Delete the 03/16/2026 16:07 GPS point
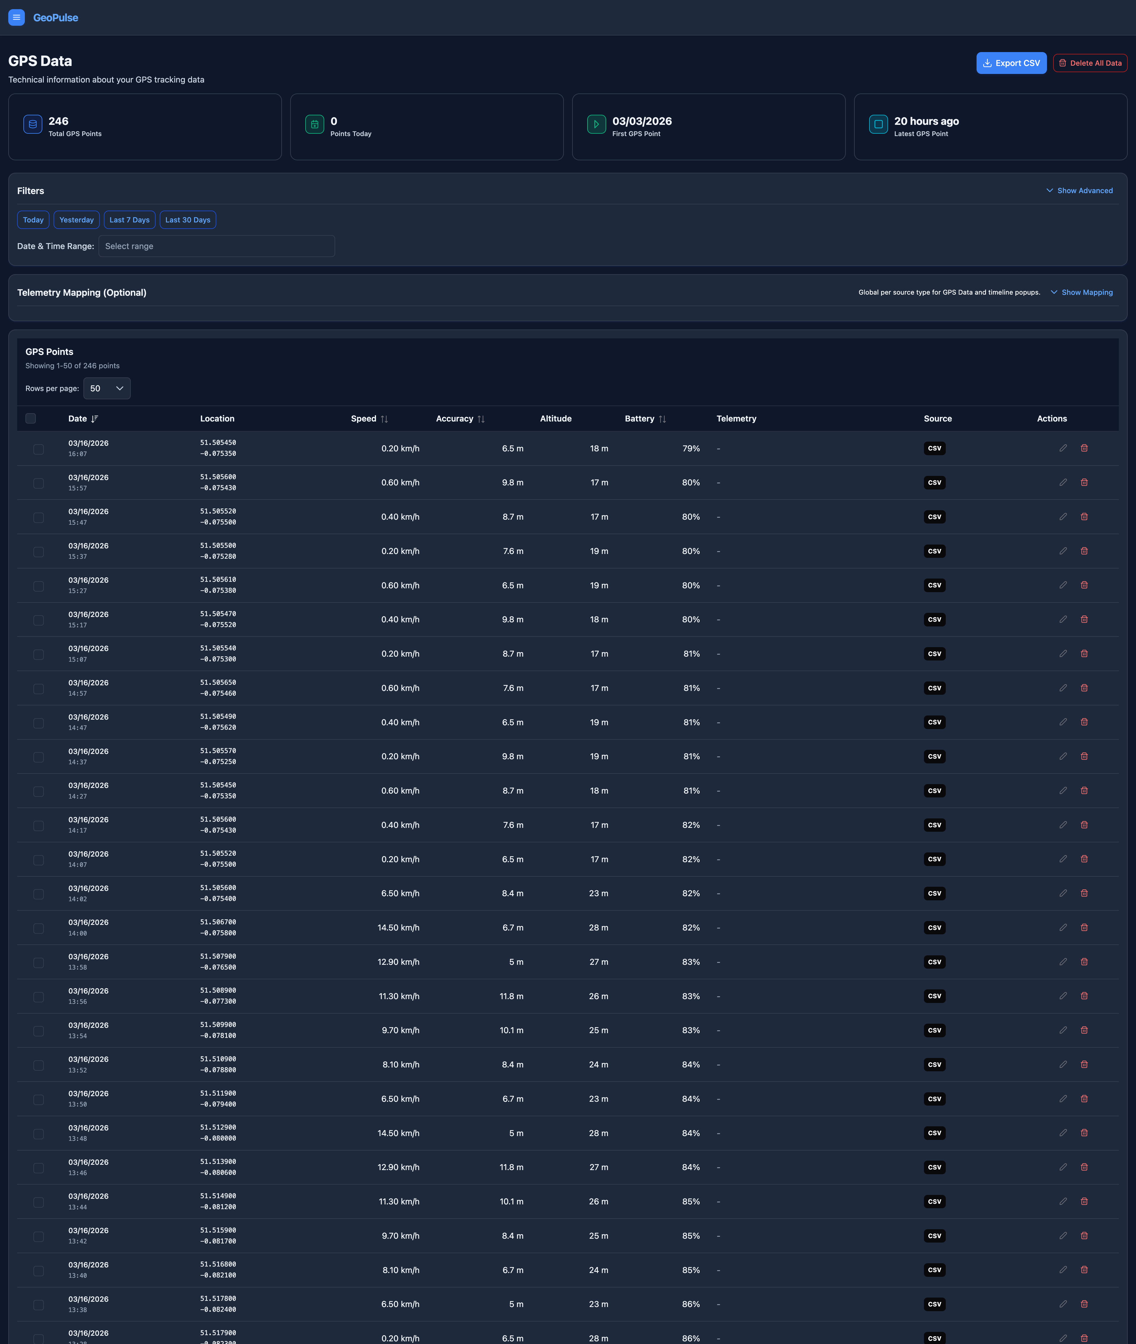 click(x=1085, y=448)
